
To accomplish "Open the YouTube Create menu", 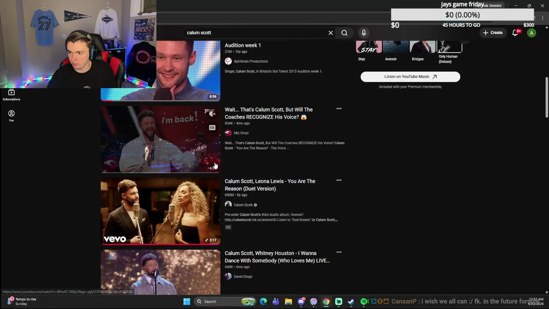I will 492,33.
